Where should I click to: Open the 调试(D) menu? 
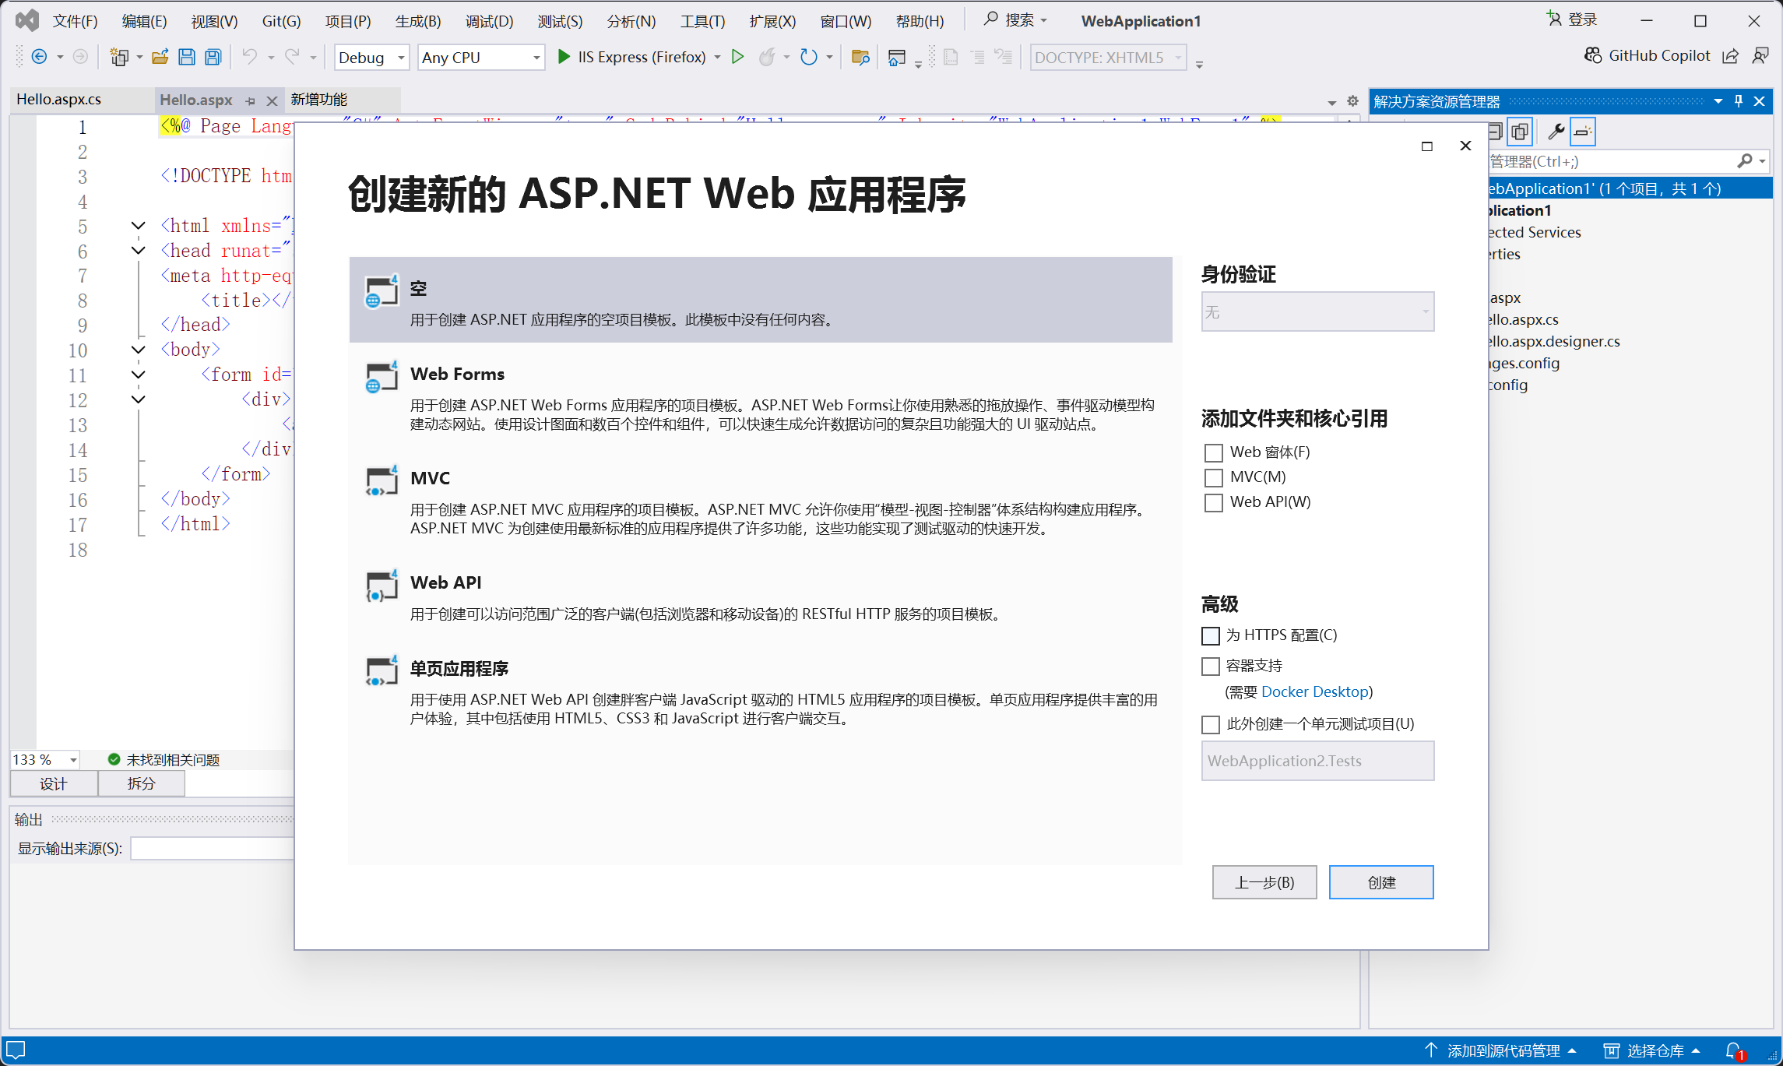point(489,21)
